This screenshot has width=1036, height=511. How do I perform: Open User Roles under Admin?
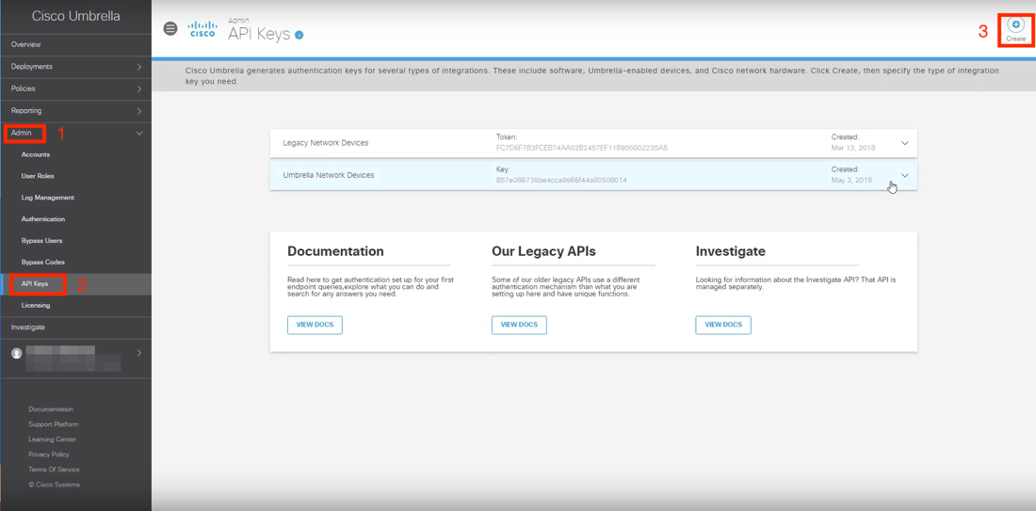pos(38,176)
